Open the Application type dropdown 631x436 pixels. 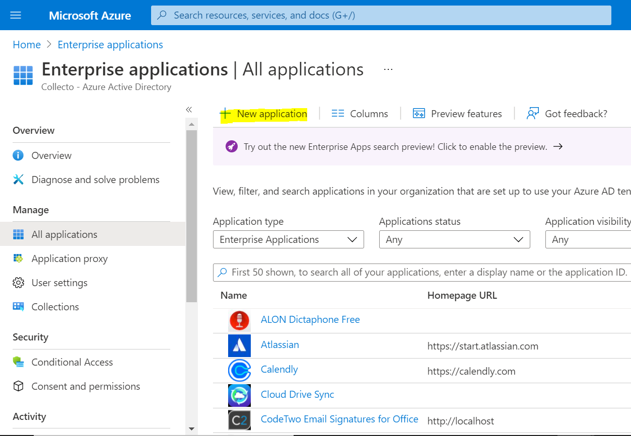click(x=289, y=239)
